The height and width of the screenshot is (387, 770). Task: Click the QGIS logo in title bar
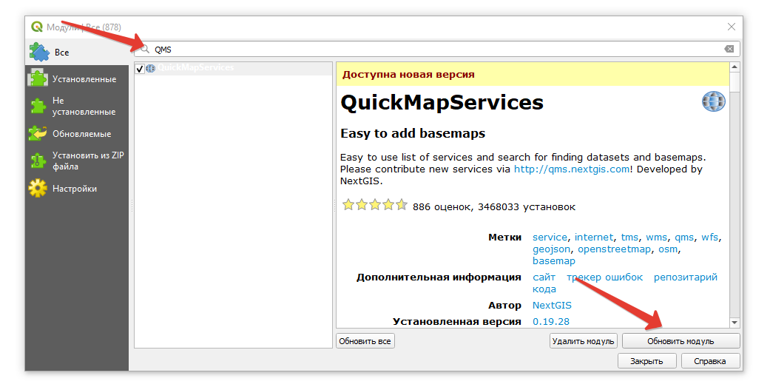tap(37, 27)
